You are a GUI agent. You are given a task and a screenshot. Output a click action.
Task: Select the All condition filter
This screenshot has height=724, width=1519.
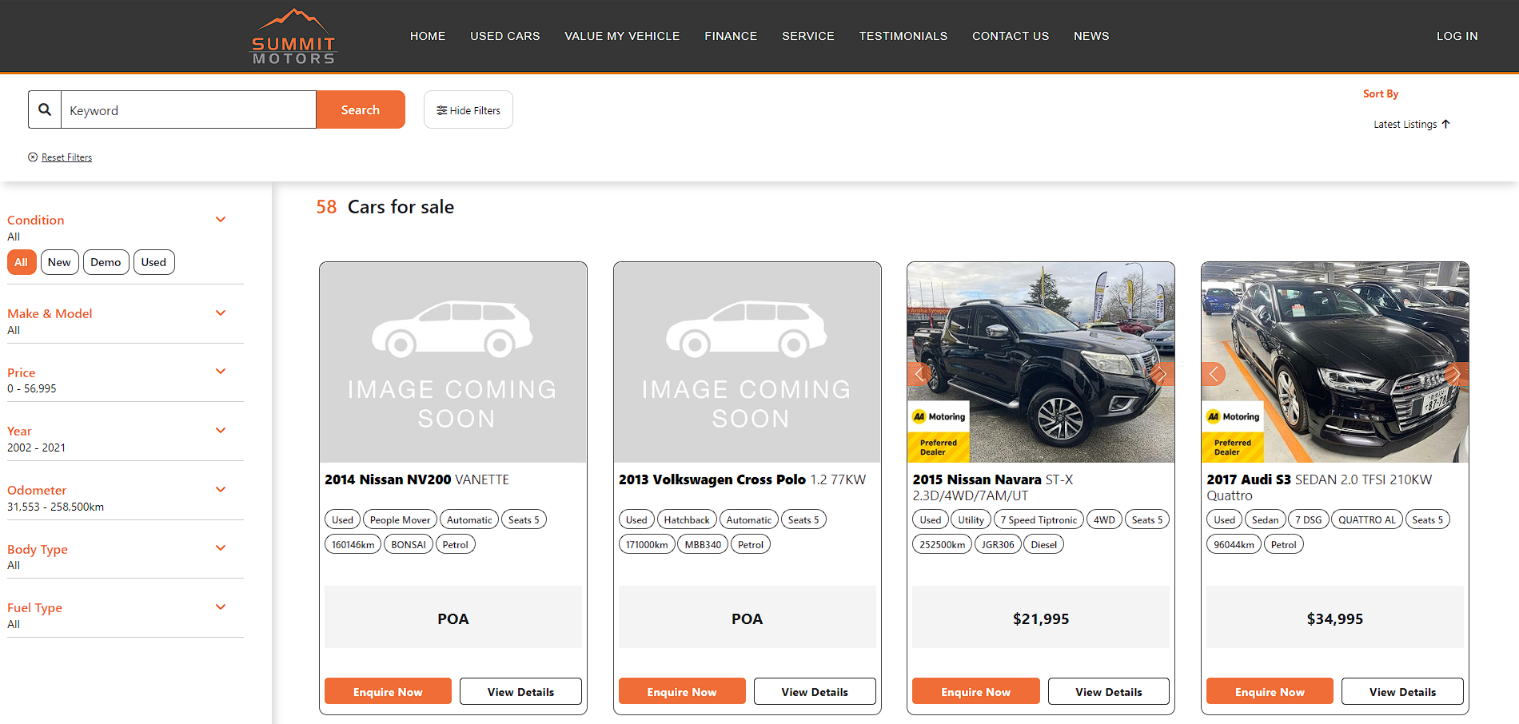(x=22, y=262)
